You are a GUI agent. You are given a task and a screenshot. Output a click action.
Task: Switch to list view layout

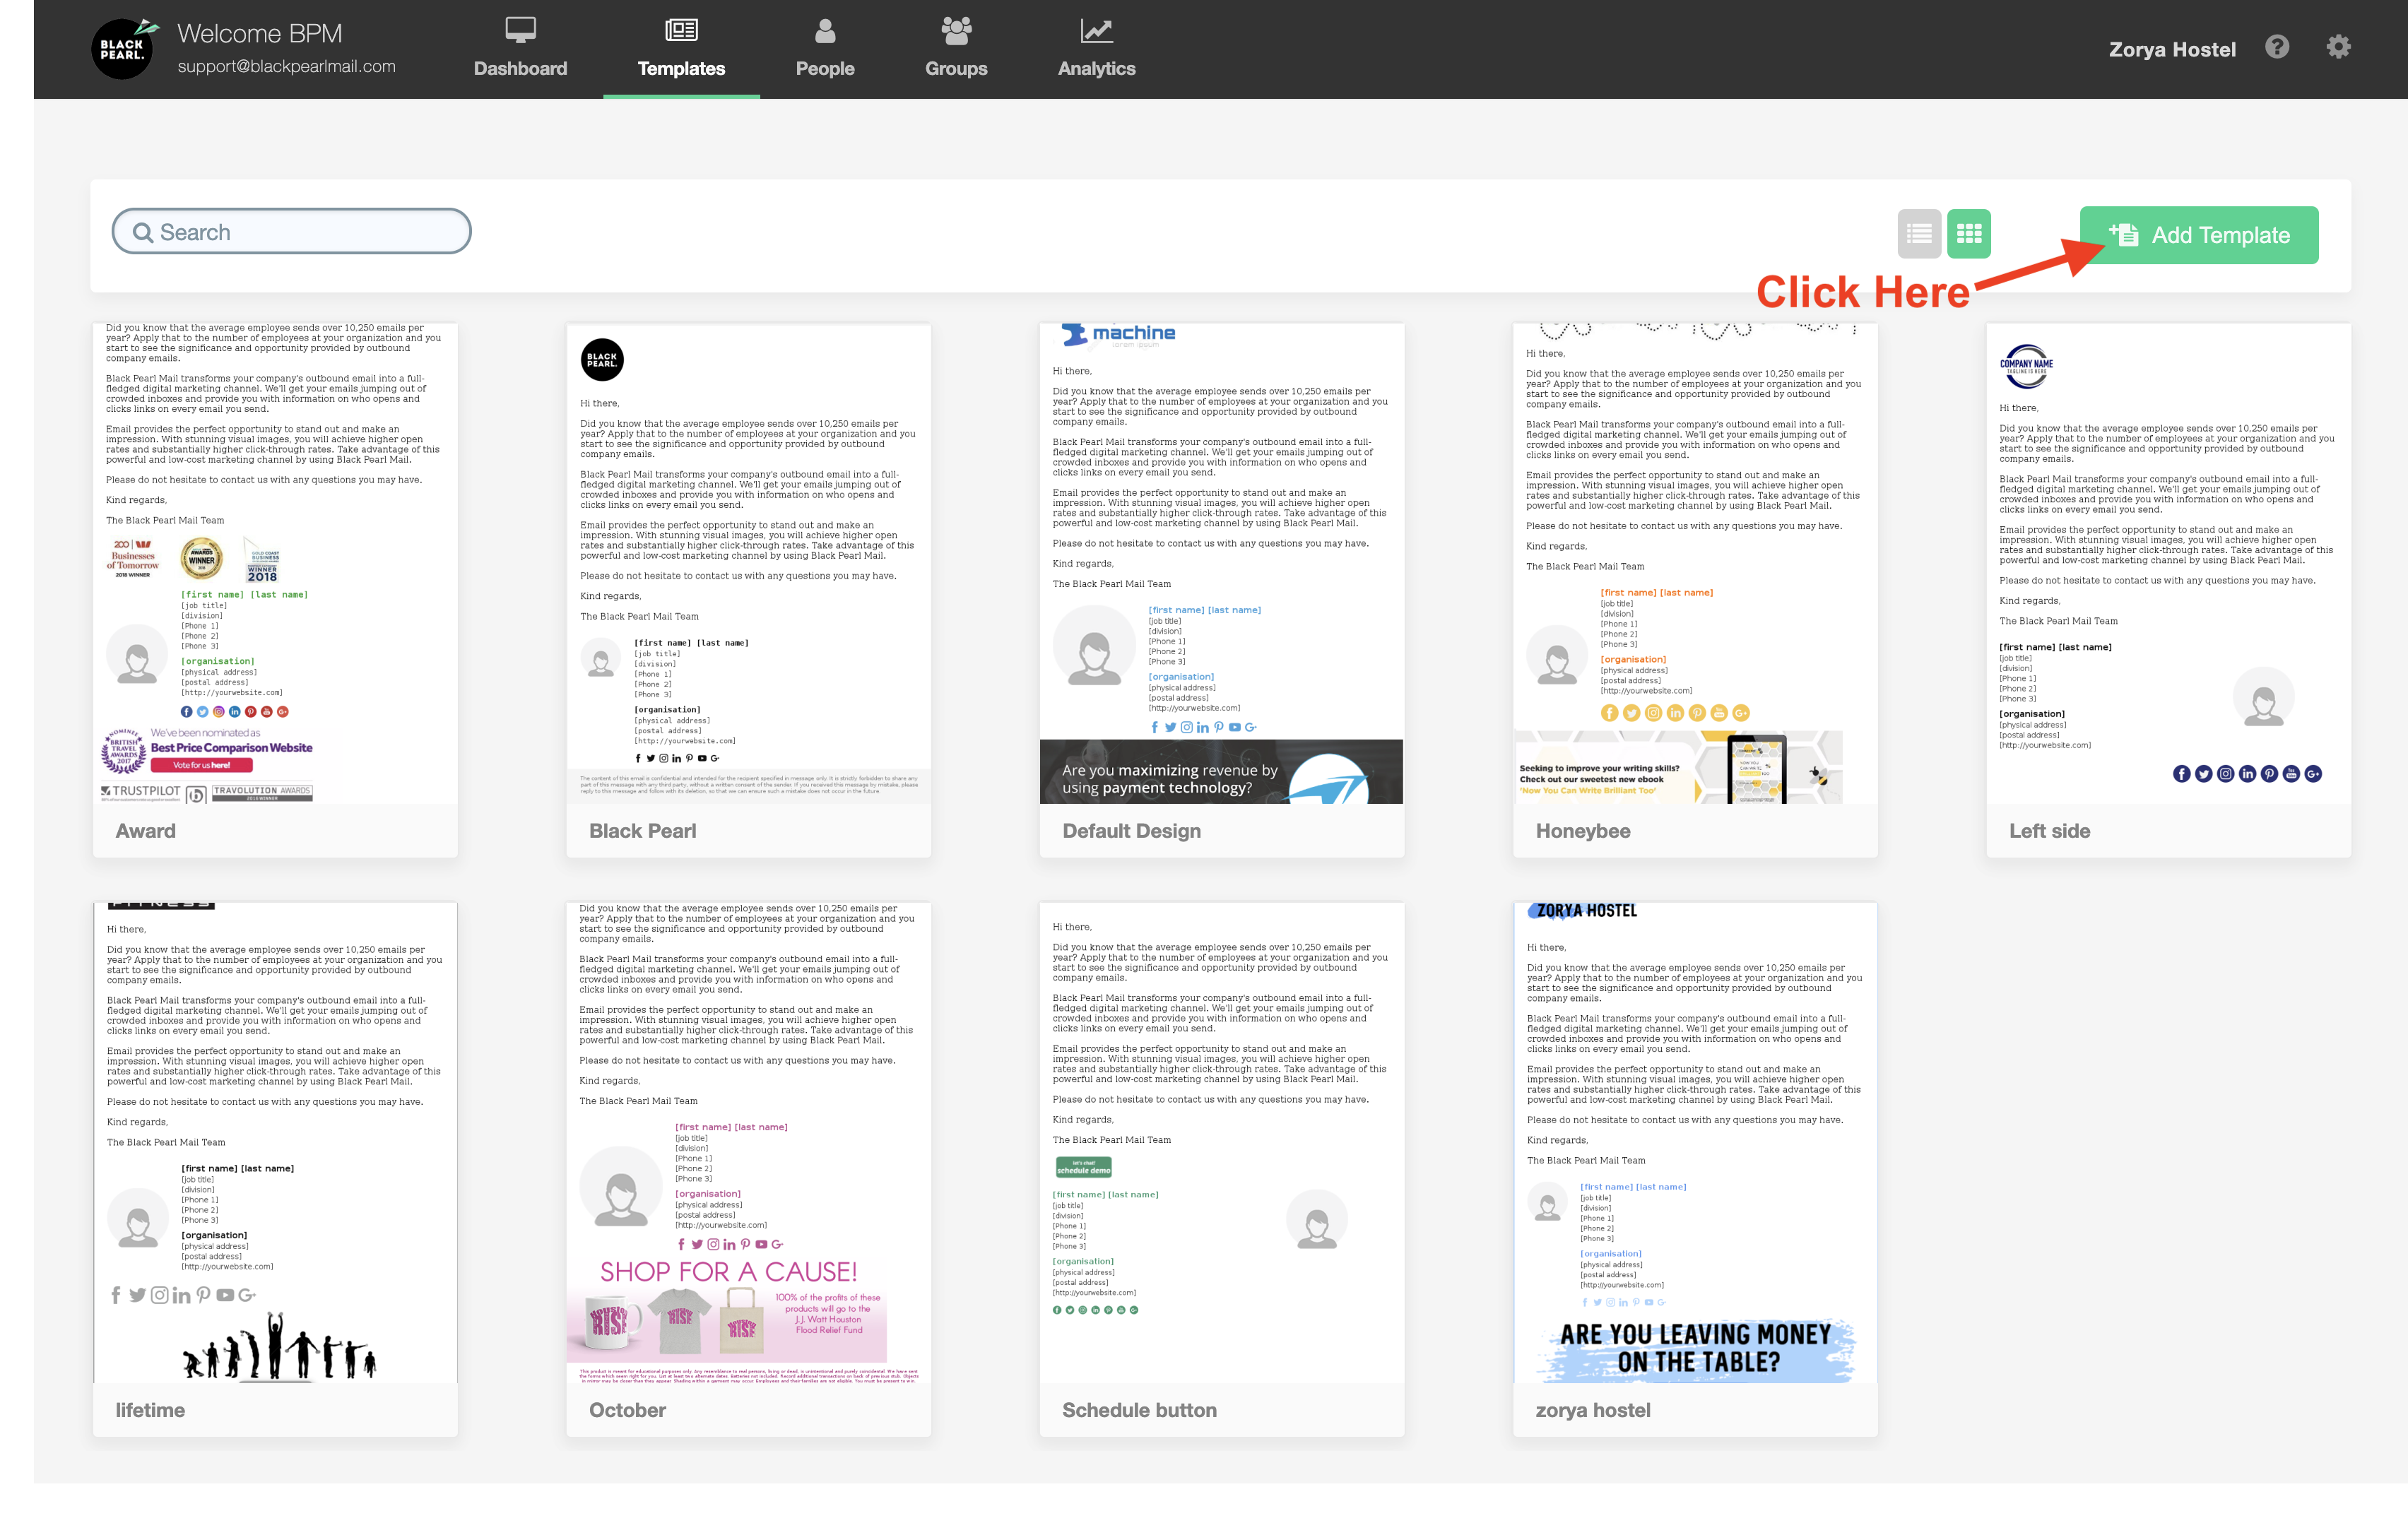click(1918, 234)
